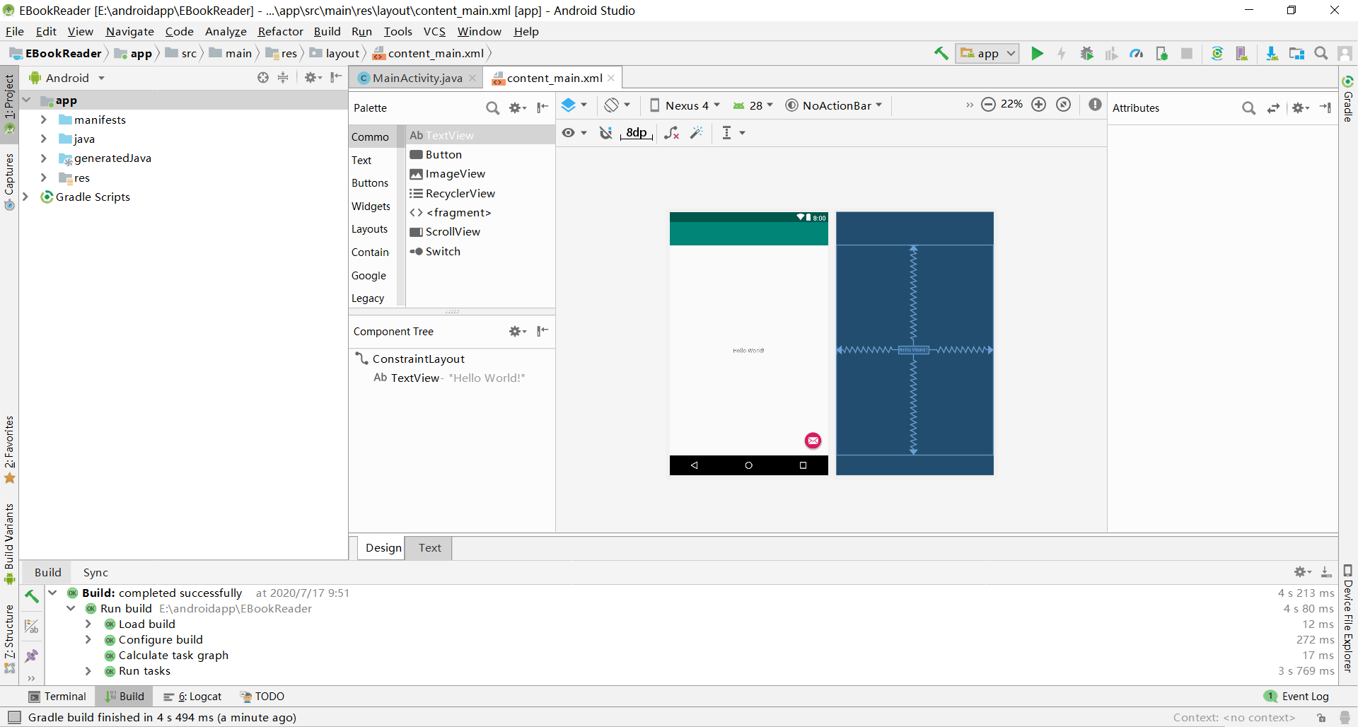Open the SDK Manager download icon

tap(1272, 53)
